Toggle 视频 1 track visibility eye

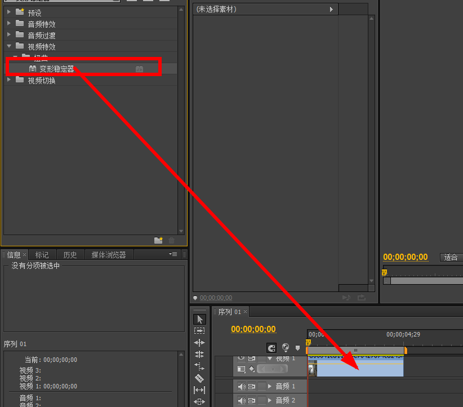pos(241,358)
